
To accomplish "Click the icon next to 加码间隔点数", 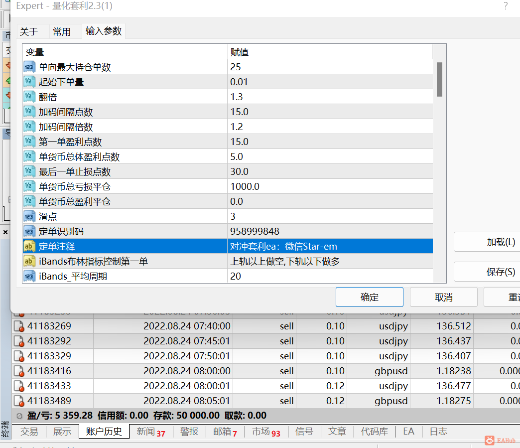I will click(x=29, y=112).
